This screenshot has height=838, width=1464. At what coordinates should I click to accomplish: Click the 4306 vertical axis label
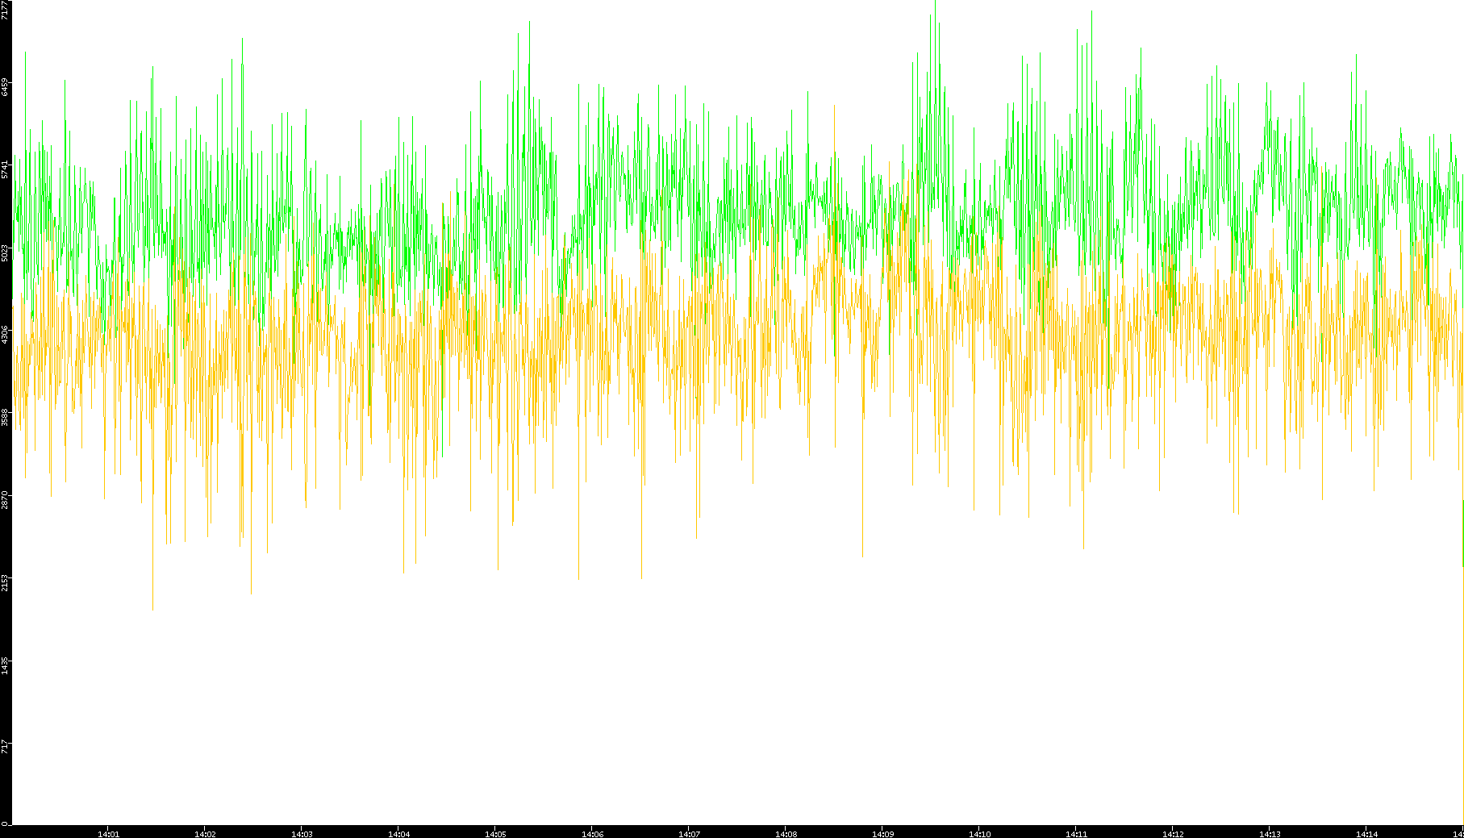(6, 335)
